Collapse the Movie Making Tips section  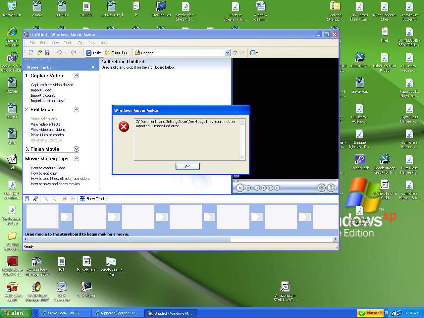(x=77, y=159)
